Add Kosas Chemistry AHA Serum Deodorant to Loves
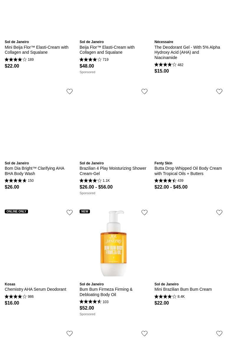The height and width of the screenshot is (353, 227). 70,213
